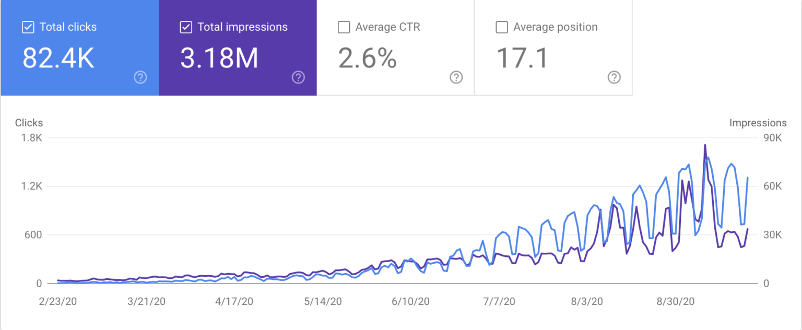Viewport: 802px width, 330px height.
Task: Open help icon on Total impressions card
Action: click(298, 78)
